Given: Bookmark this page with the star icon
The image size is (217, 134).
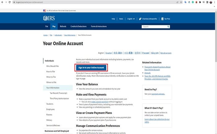Looking at the screenshot, I should 181,2.
